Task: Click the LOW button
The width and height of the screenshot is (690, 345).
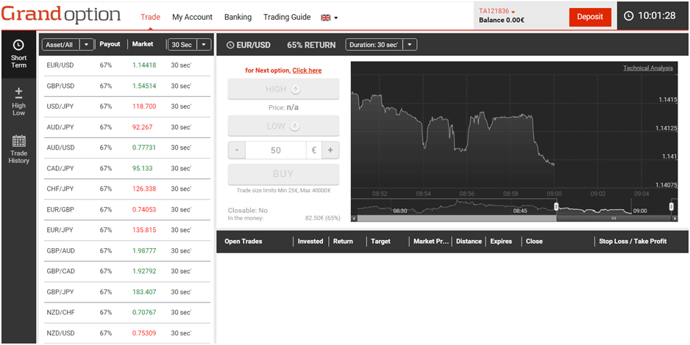Action: click(283, 126)
